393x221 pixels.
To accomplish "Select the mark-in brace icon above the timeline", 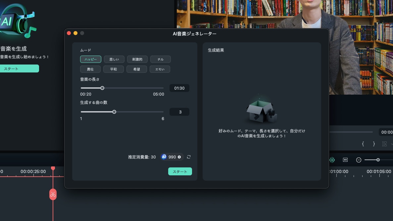I will pos(363,144).
